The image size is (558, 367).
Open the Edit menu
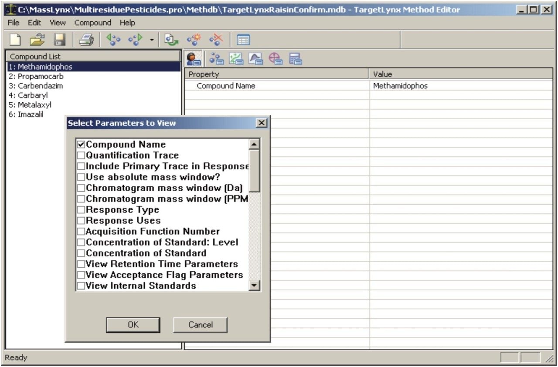(x=34, y=23)
